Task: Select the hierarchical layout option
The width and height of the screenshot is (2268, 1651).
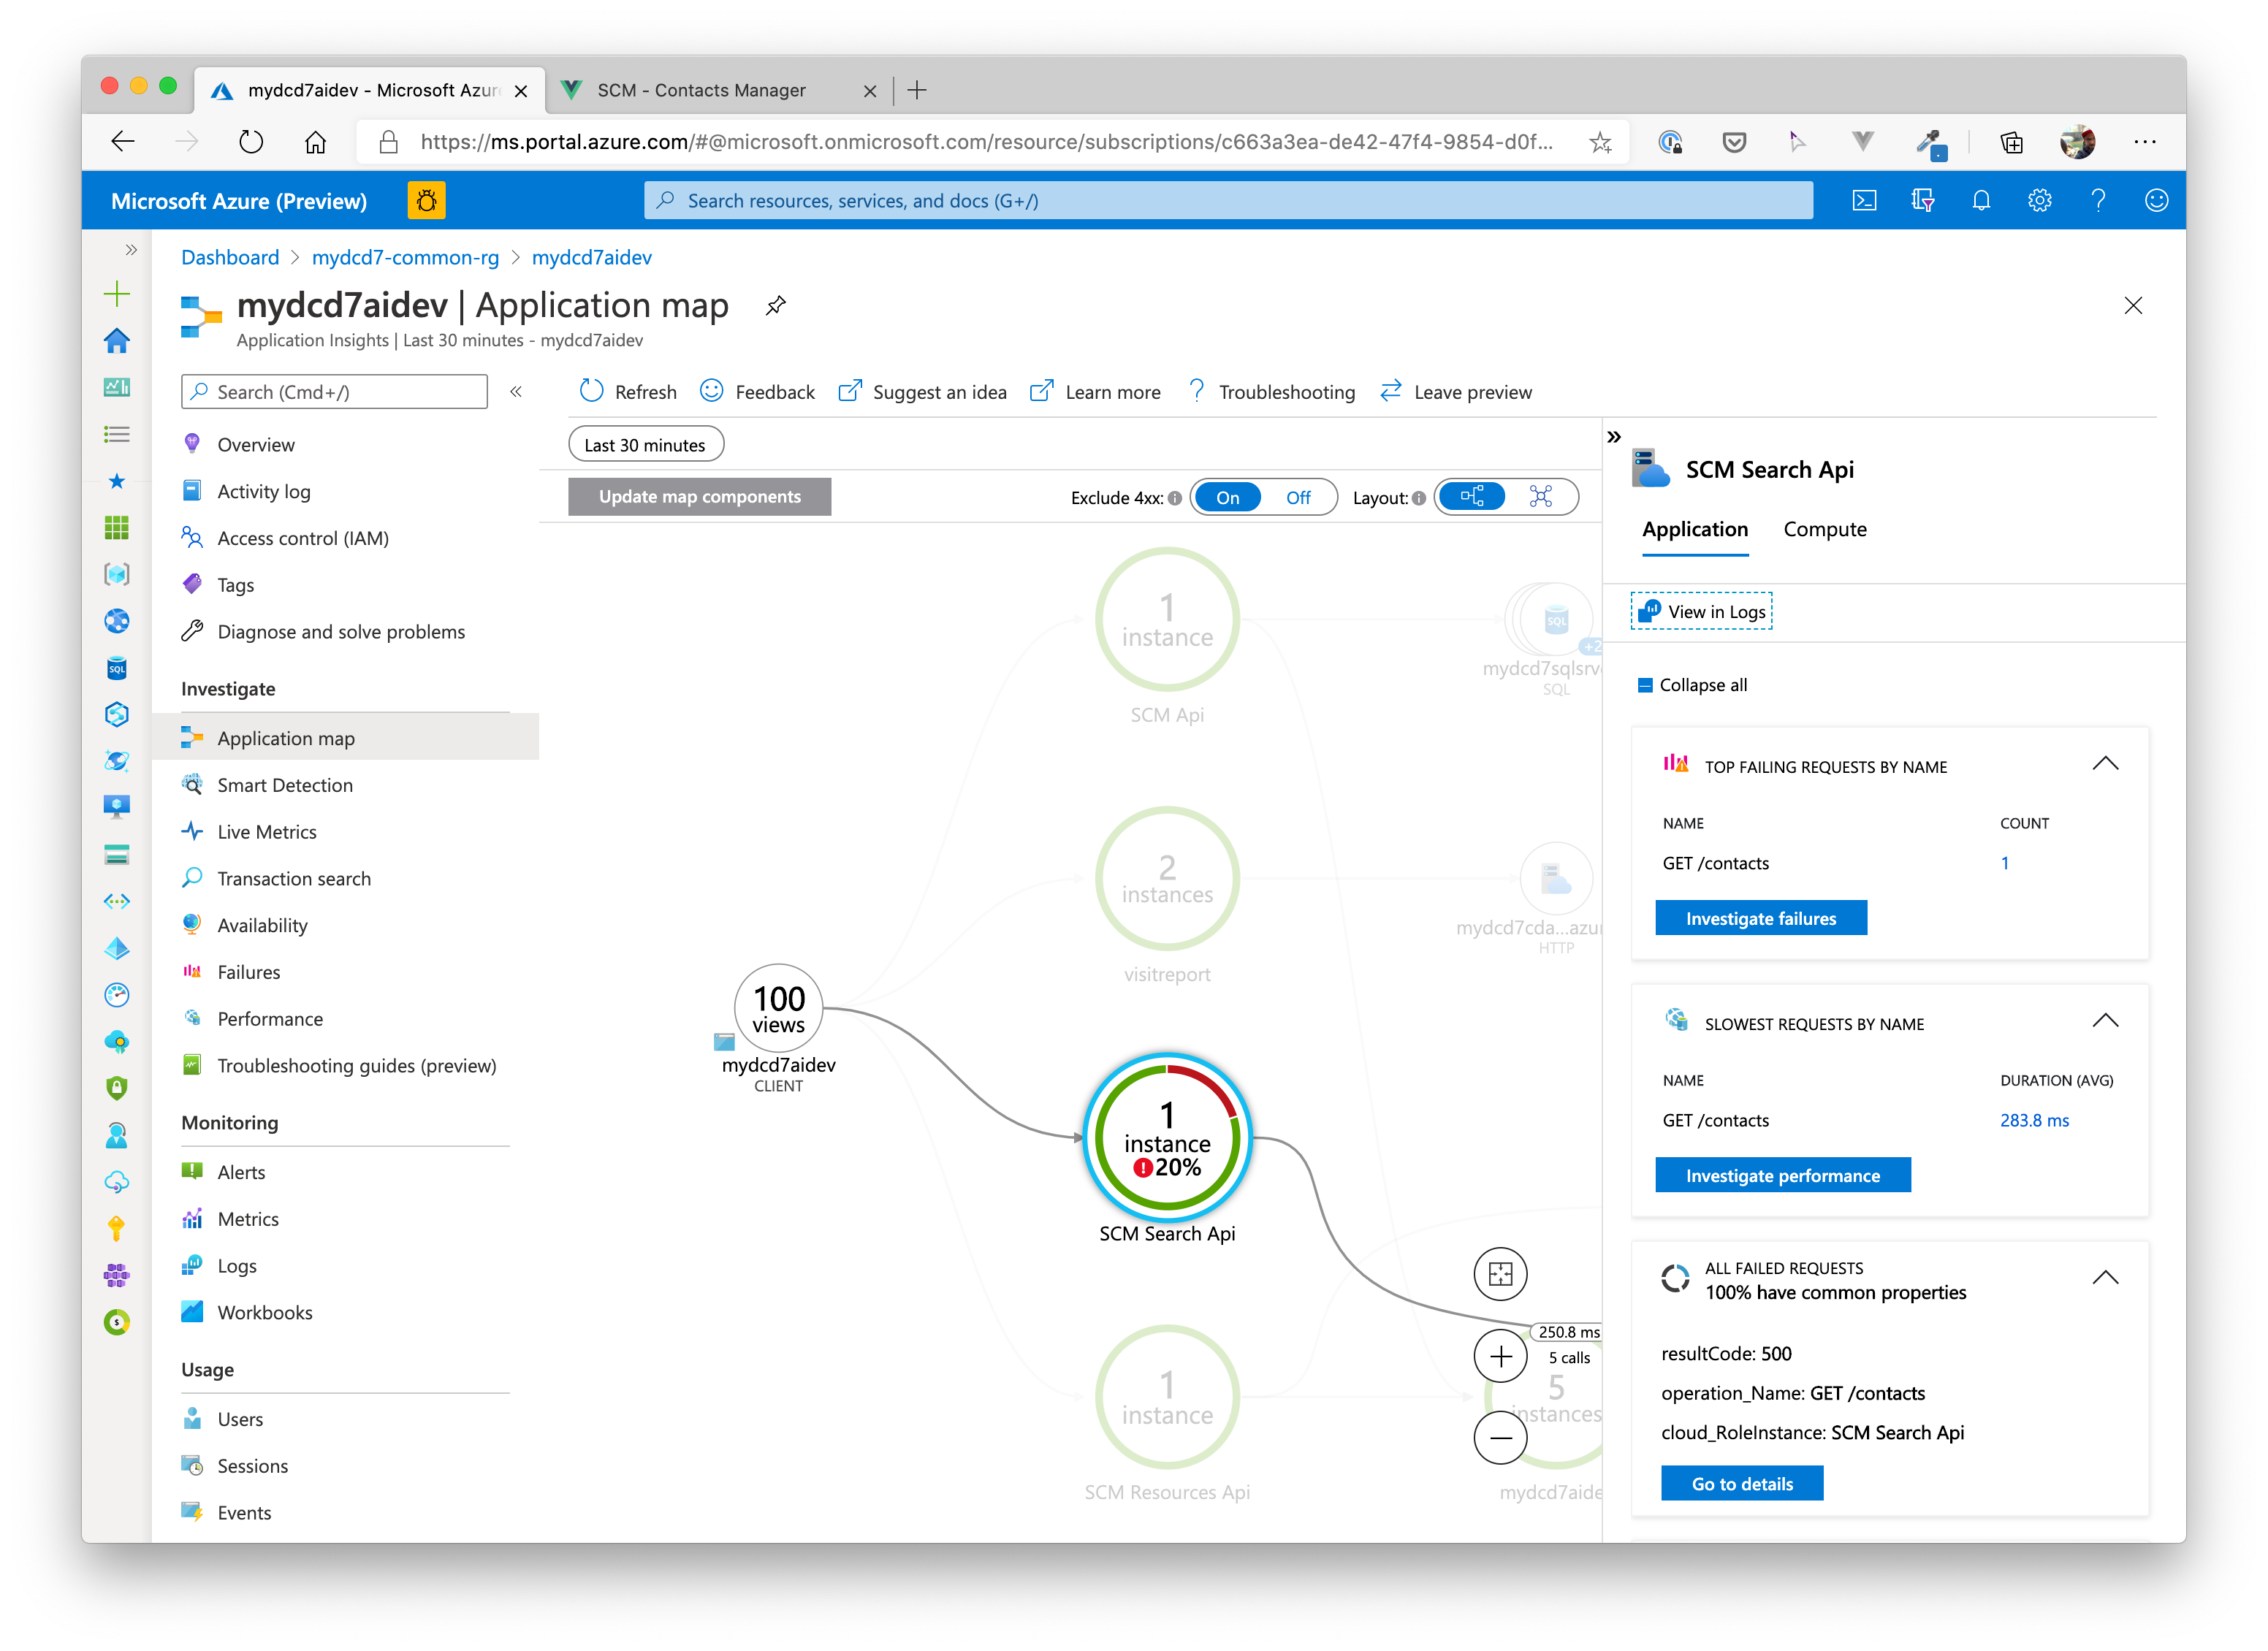Action: 1472,497
